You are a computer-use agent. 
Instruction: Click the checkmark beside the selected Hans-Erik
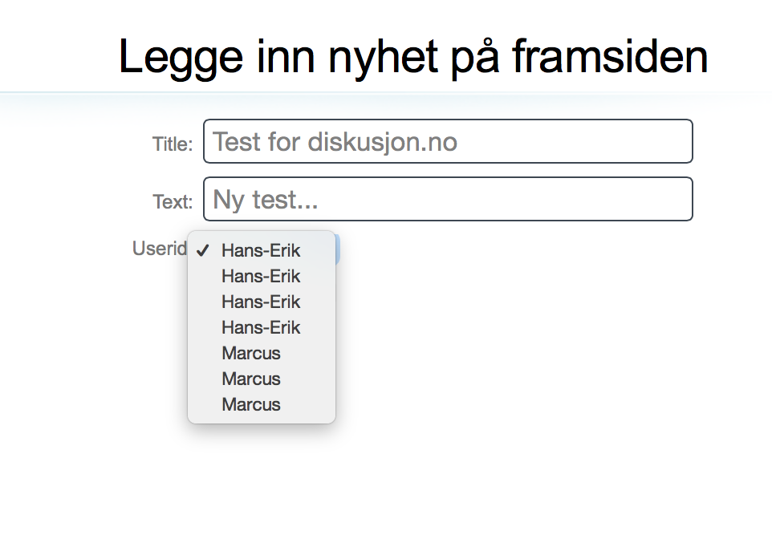click(203, 251)
